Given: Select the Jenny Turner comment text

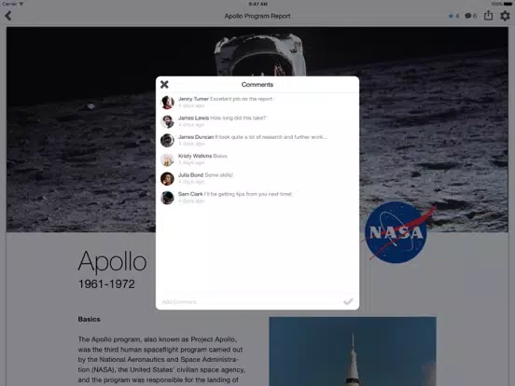Looking at the screenshot, I should pos(242,99).
